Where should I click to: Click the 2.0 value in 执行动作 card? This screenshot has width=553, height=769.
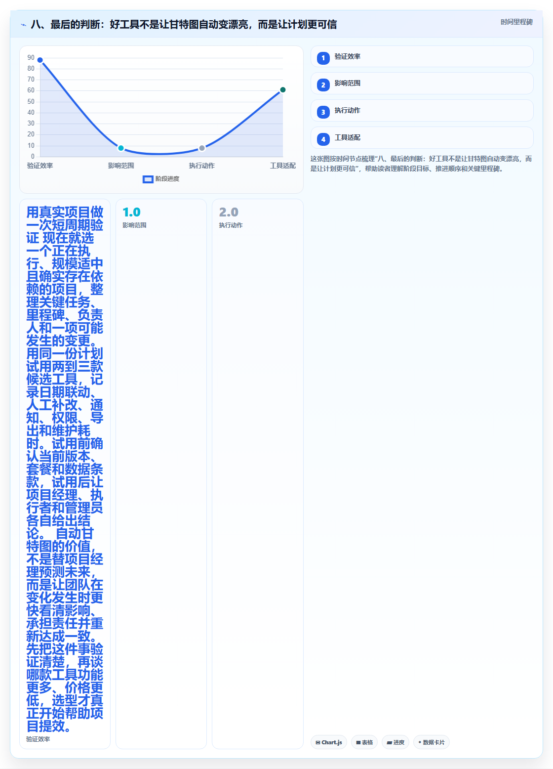[x=229, y=213]
